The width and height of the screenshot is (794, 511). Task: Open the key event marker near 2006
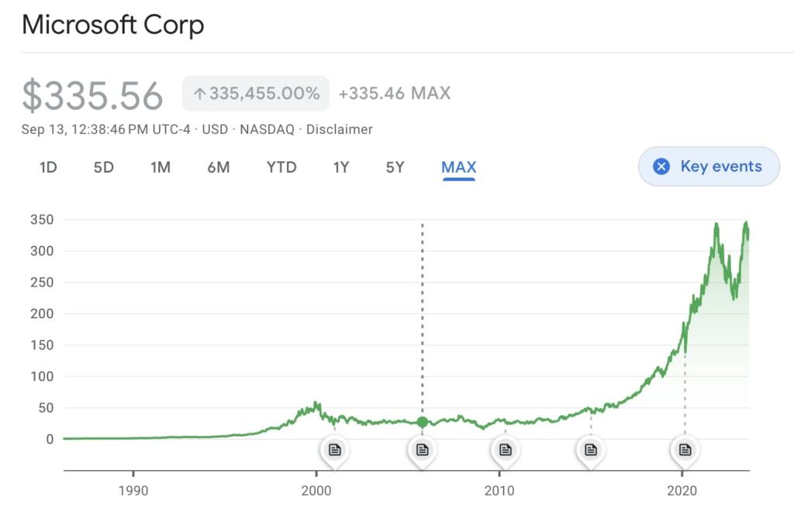point(422,449)
